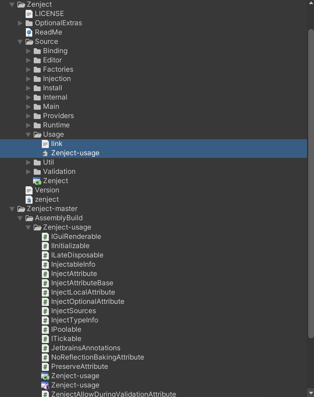Click the Zenject-usage assembly definition puzzle icon
Image resolution: width=314 pixels, height=397 pixels.
point(45,153)
